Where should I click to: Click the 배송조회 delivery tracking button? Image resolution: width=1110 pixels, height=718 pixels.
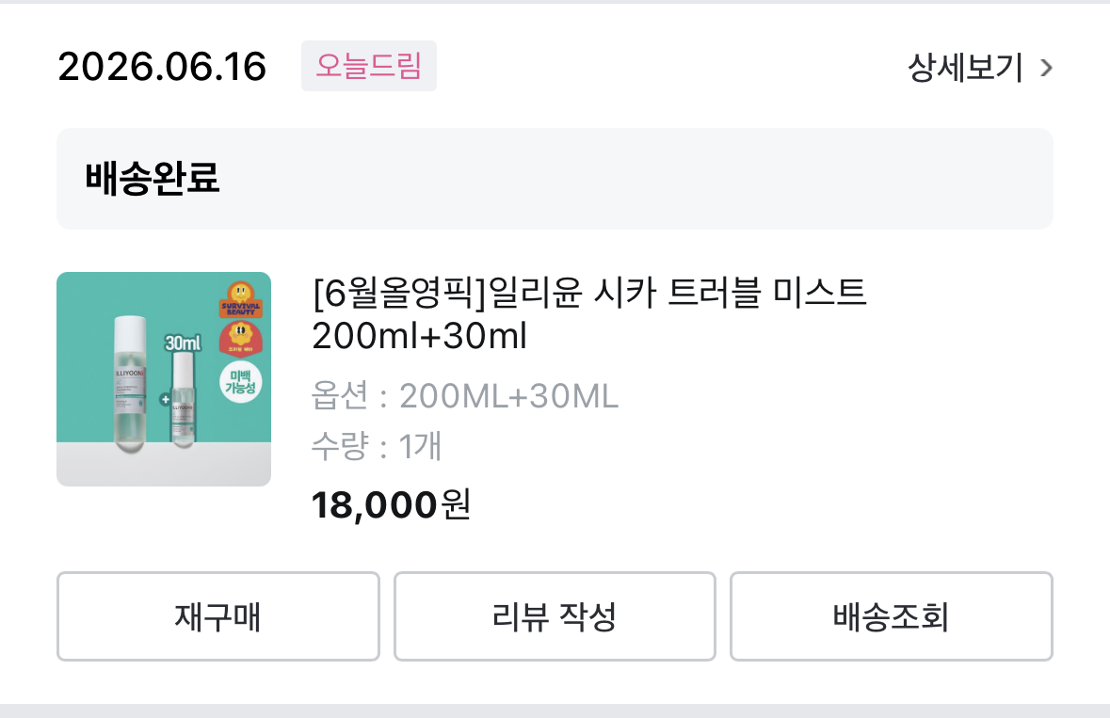pos(892,616)
